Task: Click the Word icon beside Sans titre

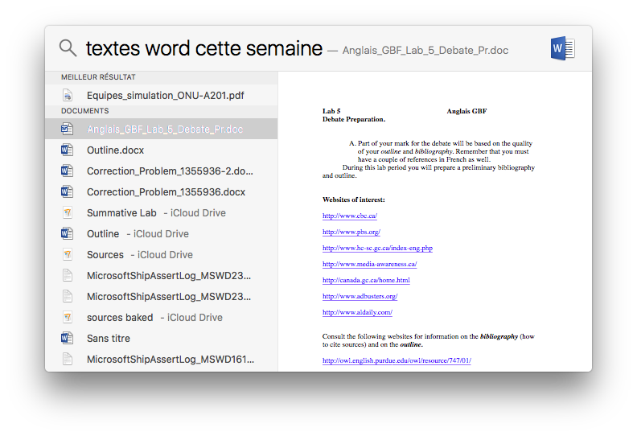Action: tap(67, 338)
